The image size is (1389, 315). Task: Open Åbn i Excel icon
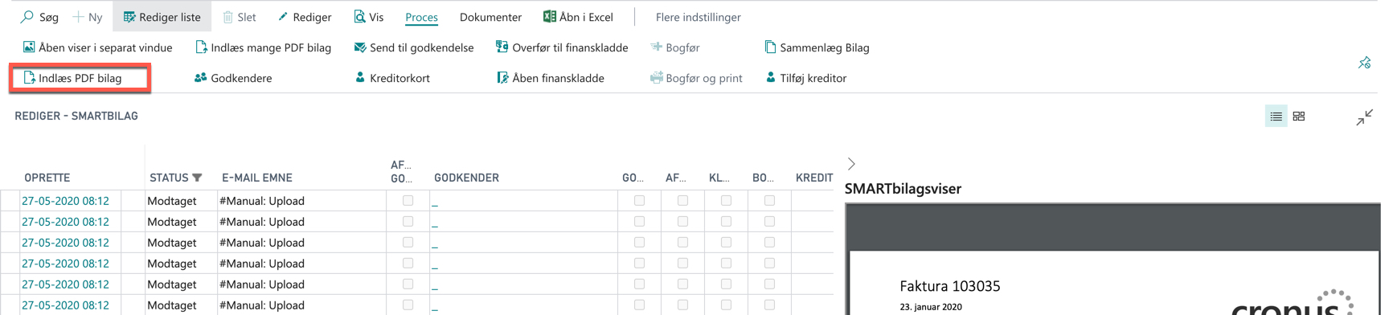[x=550, y=17]
